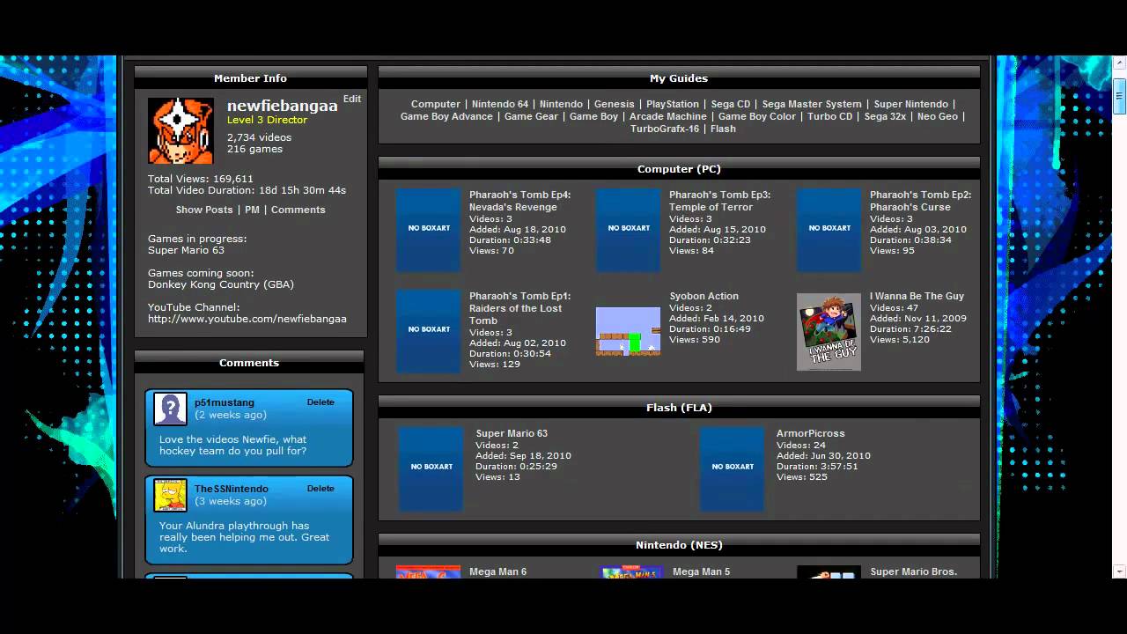Open Show Posts link
Viewport: 1127px width, 634px height.
(x=204, y=210)
